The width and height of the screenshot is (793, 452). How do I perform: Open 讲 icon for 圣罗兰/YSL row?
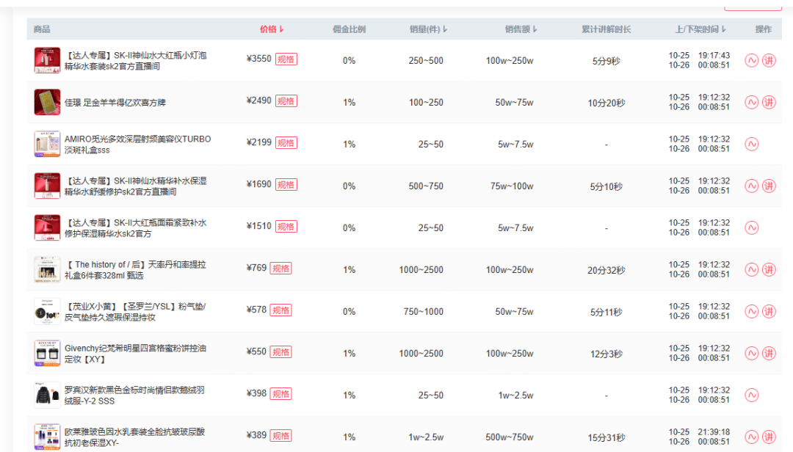[769, 311]
